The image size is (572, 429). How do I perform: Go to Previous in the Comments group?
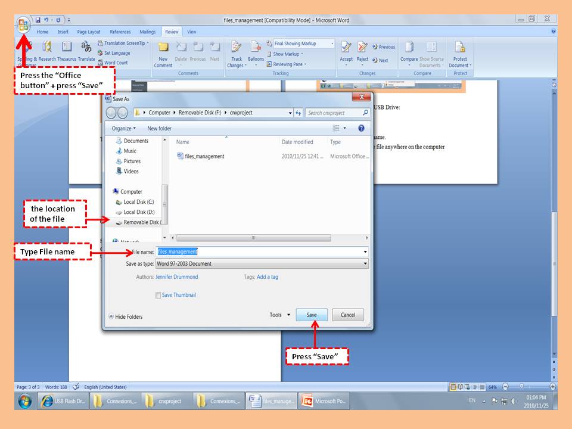198,52
